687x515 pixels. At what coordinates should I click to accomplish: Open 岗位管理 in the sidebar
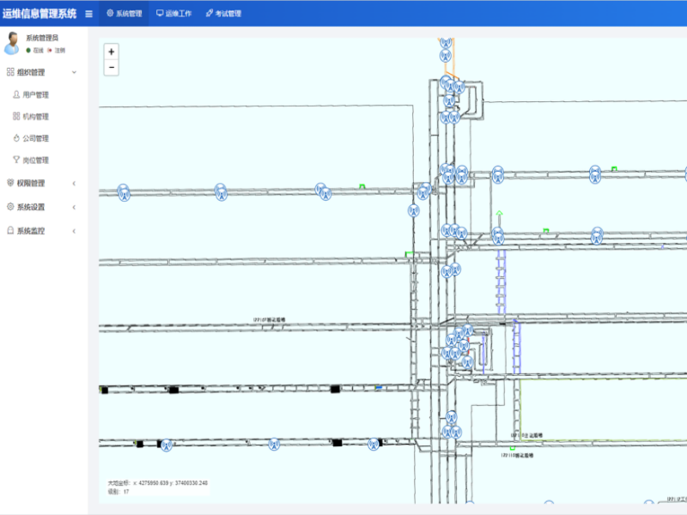pos(35,161)
